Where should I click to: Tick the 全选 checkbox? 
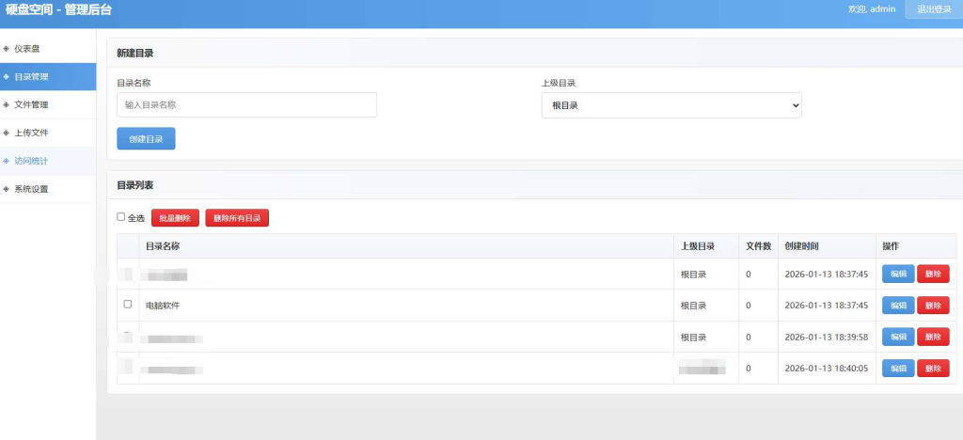121,216
